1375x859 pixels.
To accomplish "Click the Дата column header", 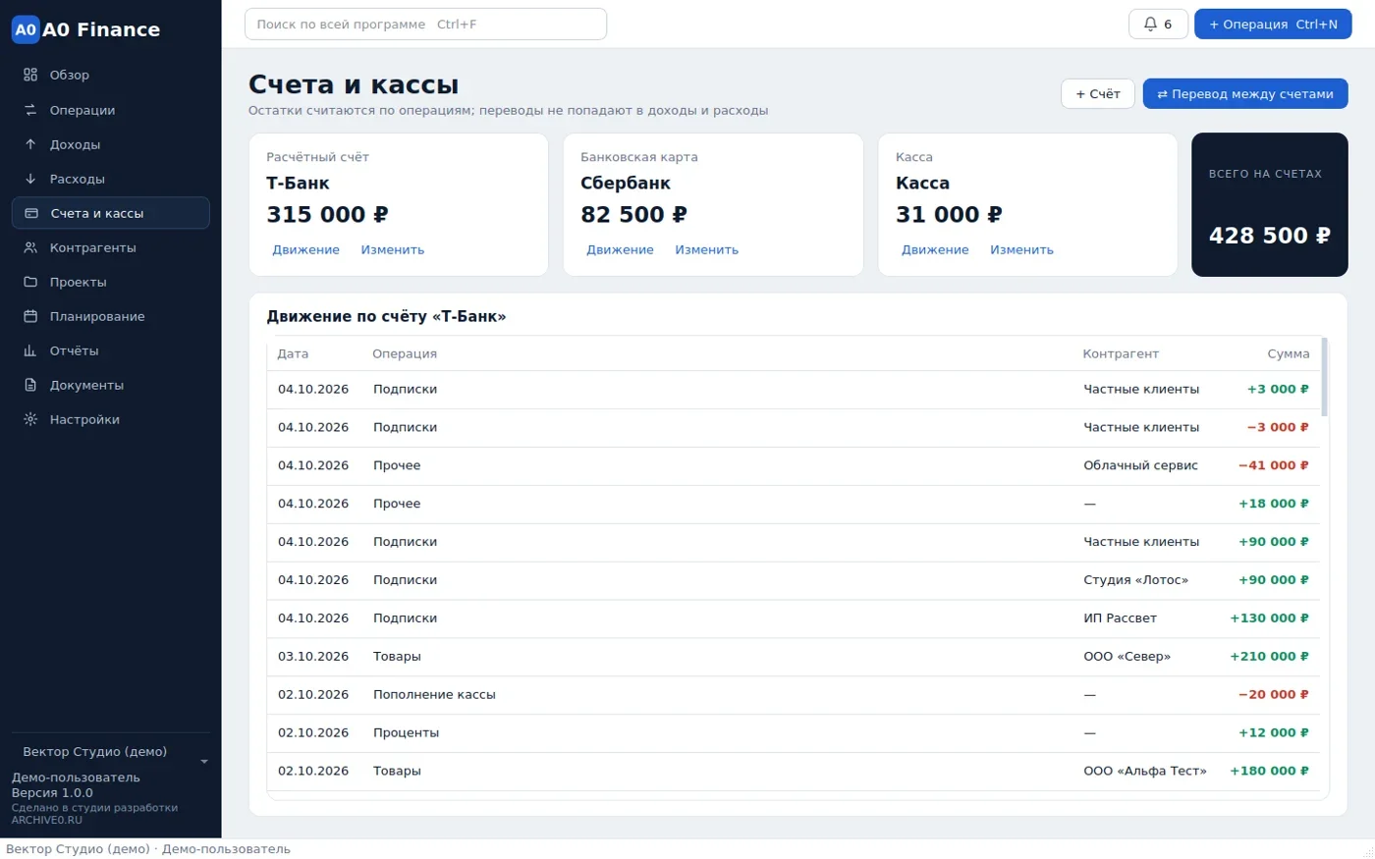I will (x=293, y=353).
